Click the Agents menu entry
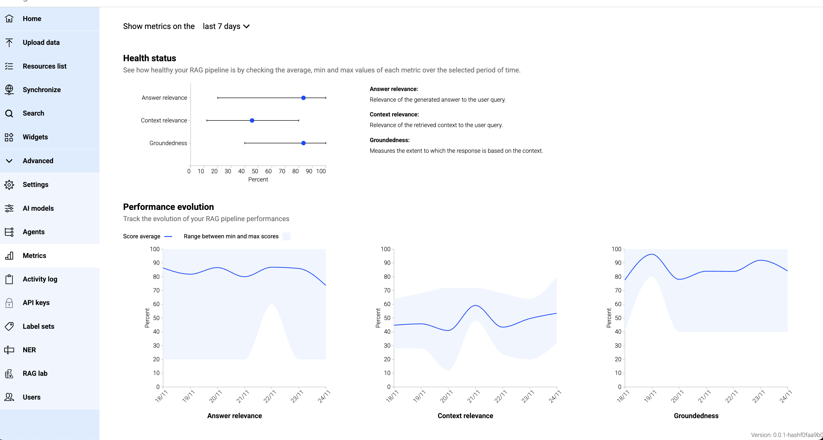 coord(34,232)
